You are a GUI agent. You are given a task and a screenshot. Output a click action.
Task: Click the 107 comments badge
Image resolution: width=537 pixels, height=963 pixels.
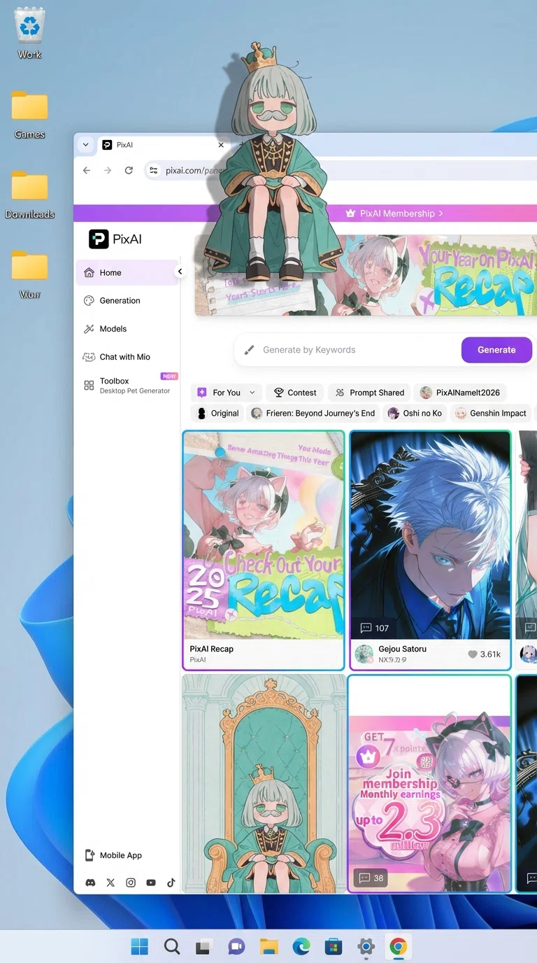coord(374,628)
